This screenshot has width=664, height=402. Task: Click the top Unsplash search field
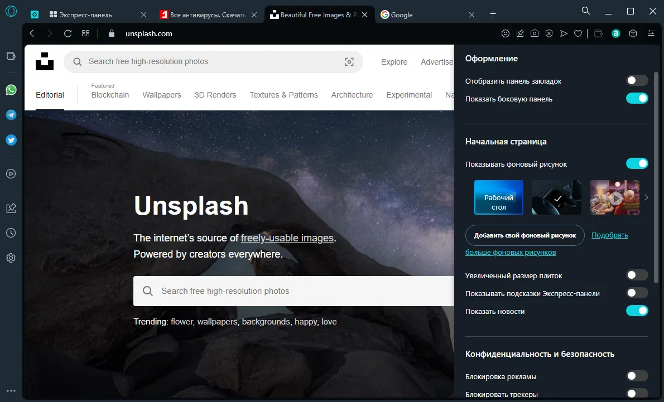pos(213,62)
